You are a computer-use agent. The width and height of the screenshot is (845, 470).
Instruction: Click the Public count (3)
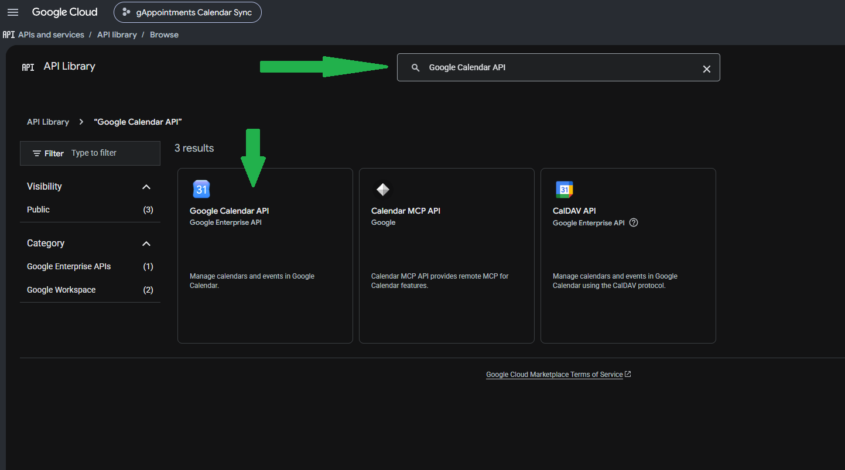point(148,210)
